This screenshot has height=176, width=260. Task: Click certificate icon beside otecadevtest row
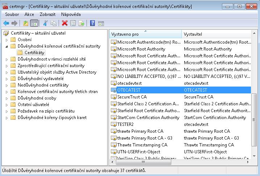tap(114, 83)
